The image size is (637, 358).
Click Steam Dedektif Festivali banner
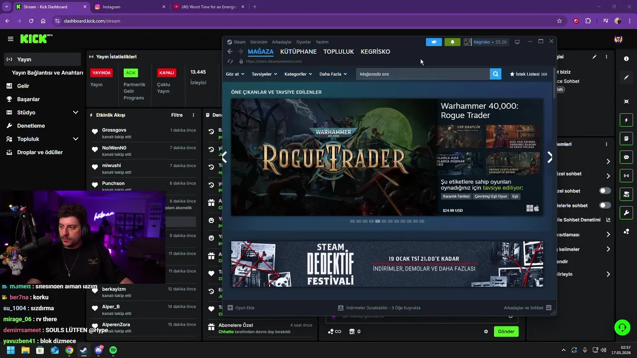pyautogui.click(x=387, y=264)
